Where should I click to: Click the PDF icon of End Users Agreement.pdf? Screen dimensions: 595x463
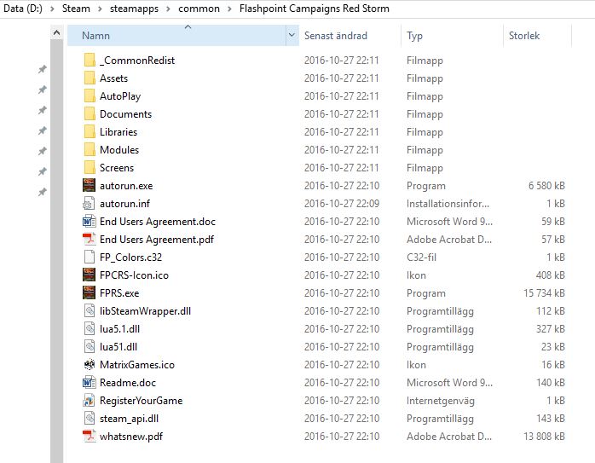pos(90,239)
